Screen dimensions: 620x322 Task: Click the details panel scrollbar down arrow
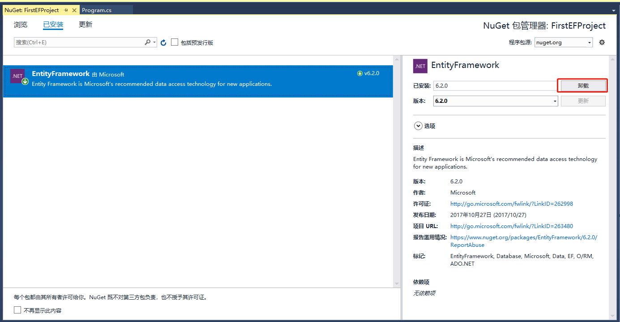613,316
